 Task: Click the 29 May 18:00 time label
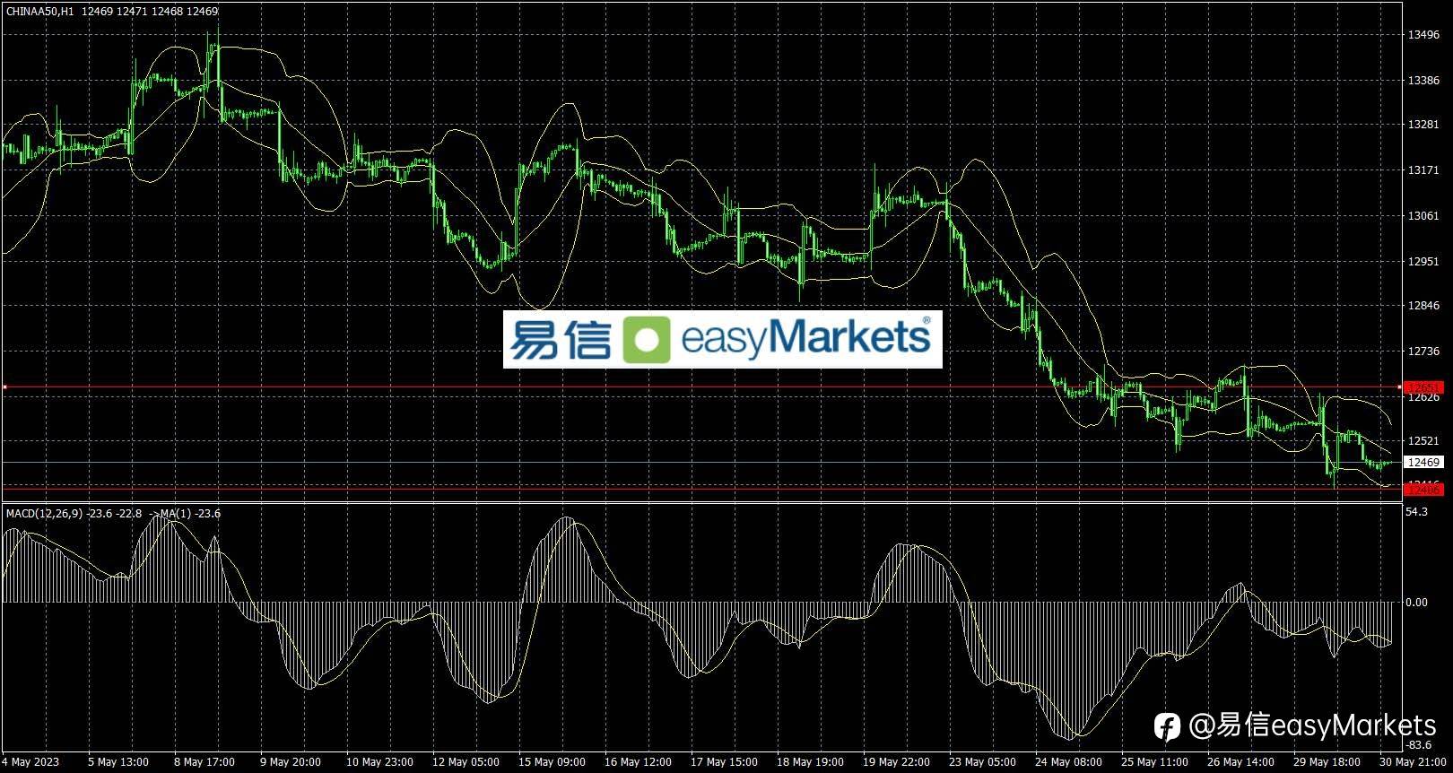point(1327,762)
